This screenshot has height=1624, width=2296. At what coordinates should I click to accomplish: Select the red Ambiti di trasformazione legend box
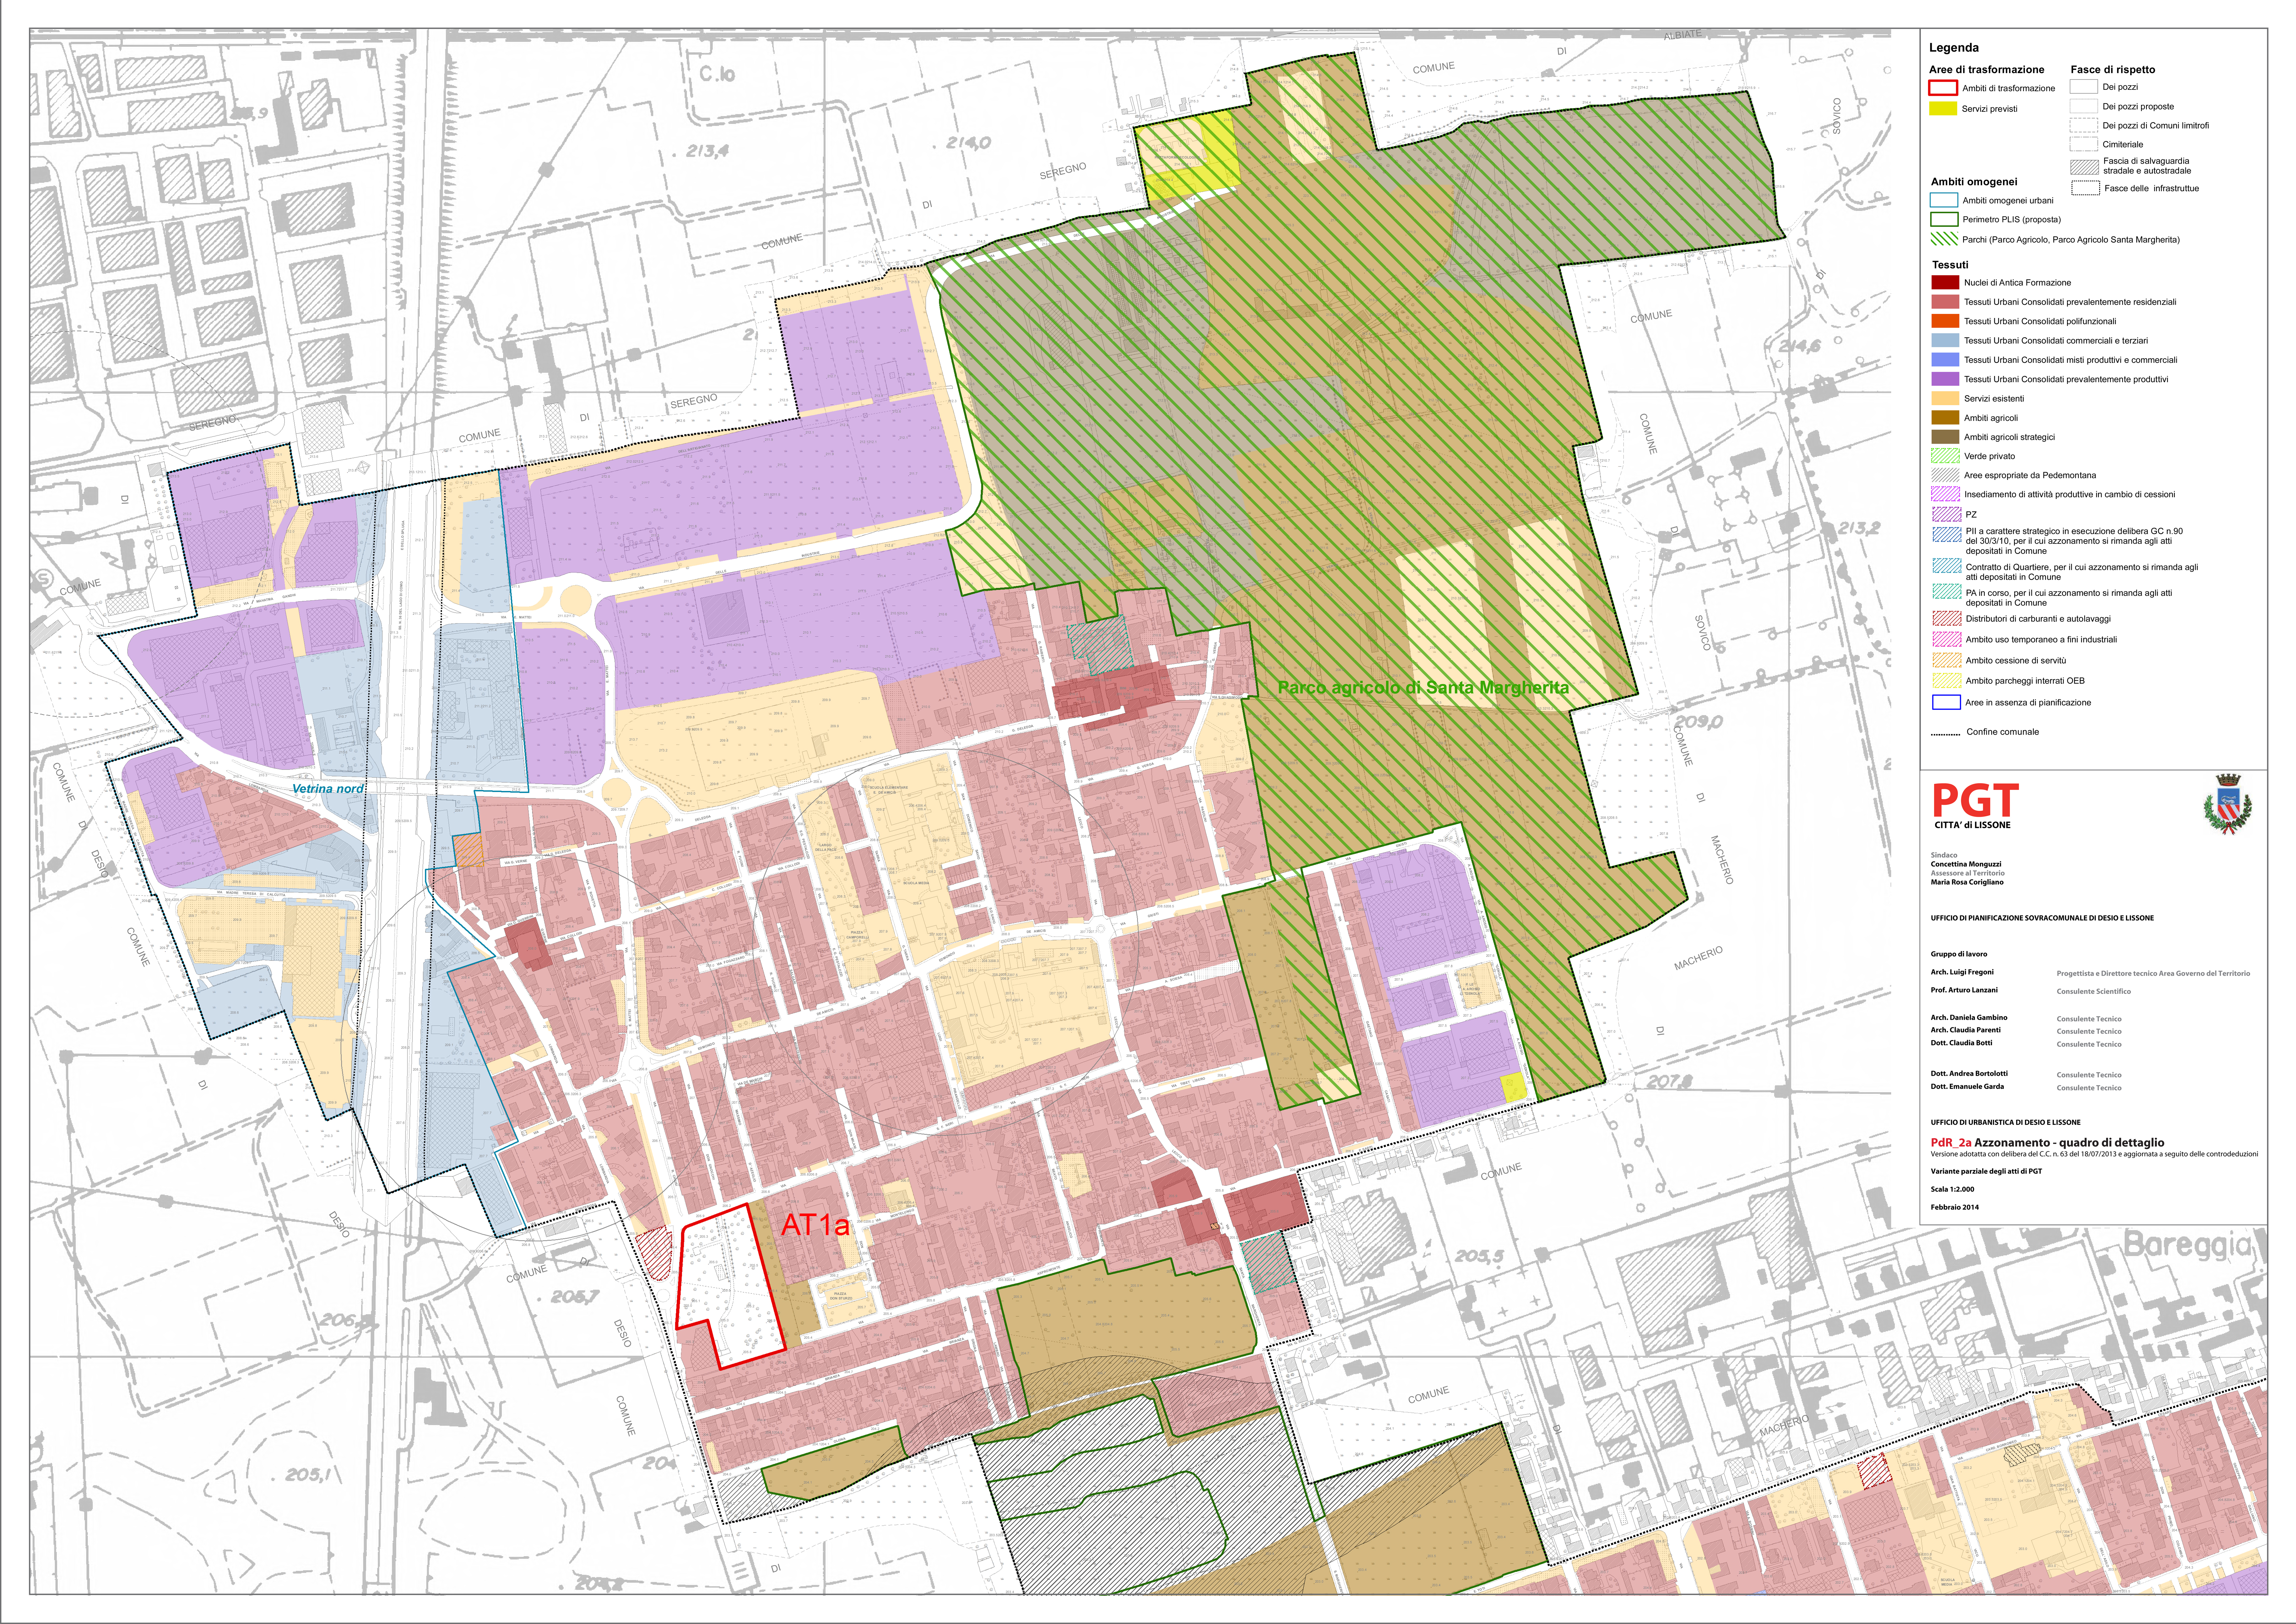(1943, 88)
